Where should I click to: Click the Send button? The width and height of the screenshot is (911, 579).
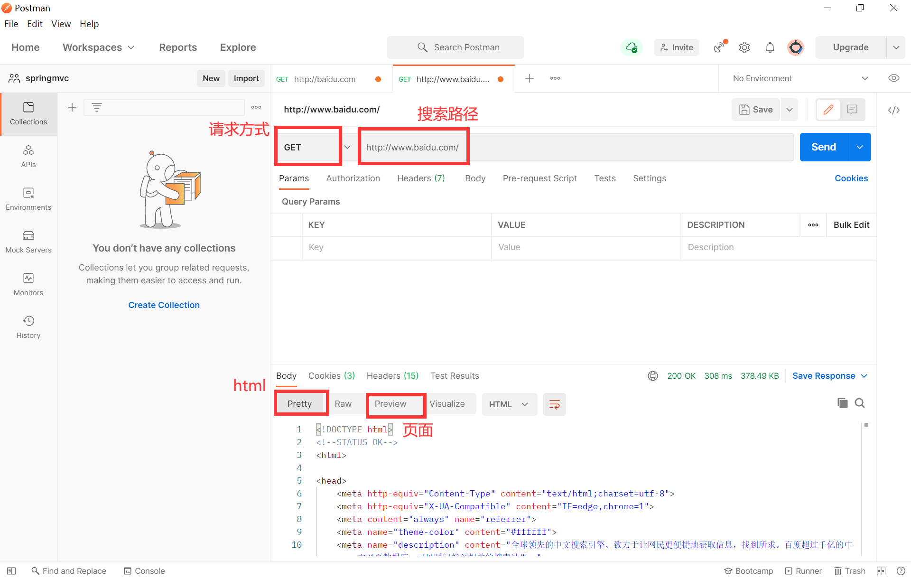[824, 147]
